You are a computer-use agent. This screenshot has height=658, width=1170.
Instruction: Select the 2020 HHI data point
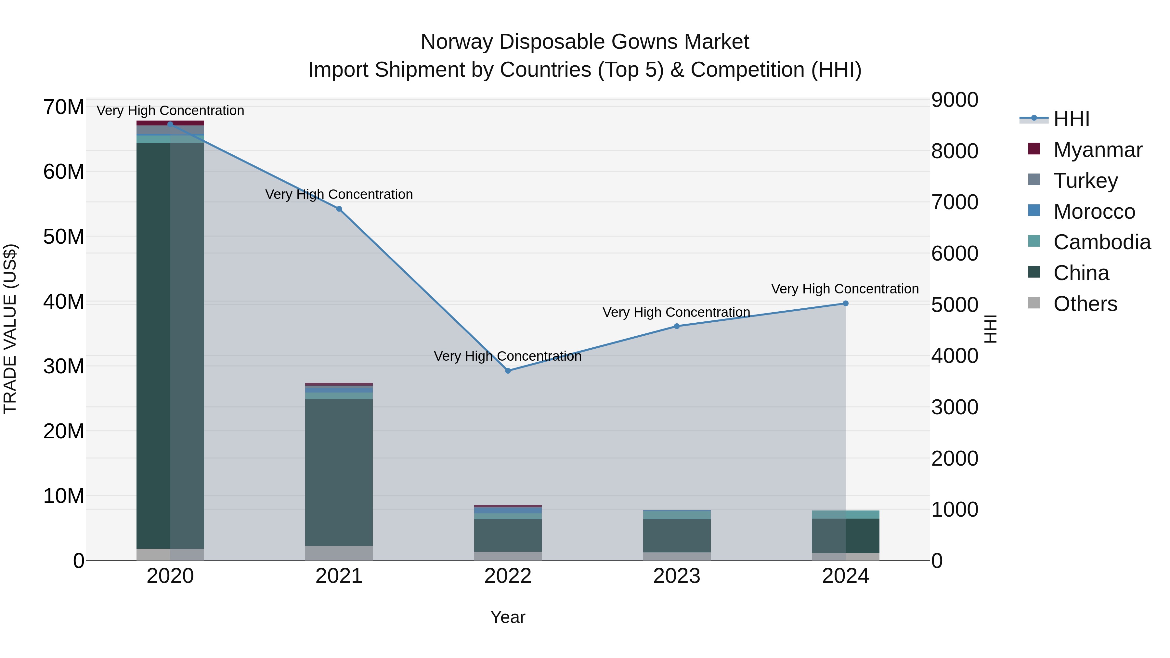170,124
